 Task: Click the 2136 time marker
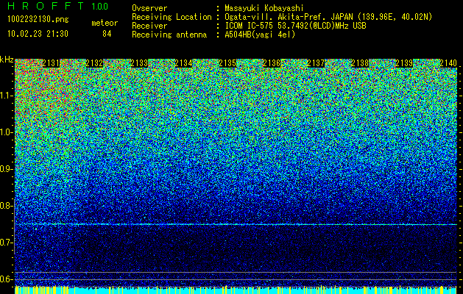point(272,63)
